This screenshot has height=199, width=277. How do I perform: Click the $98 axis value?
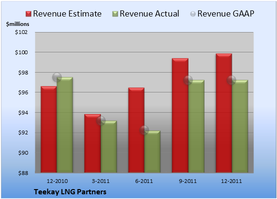[x=23, y=73]
